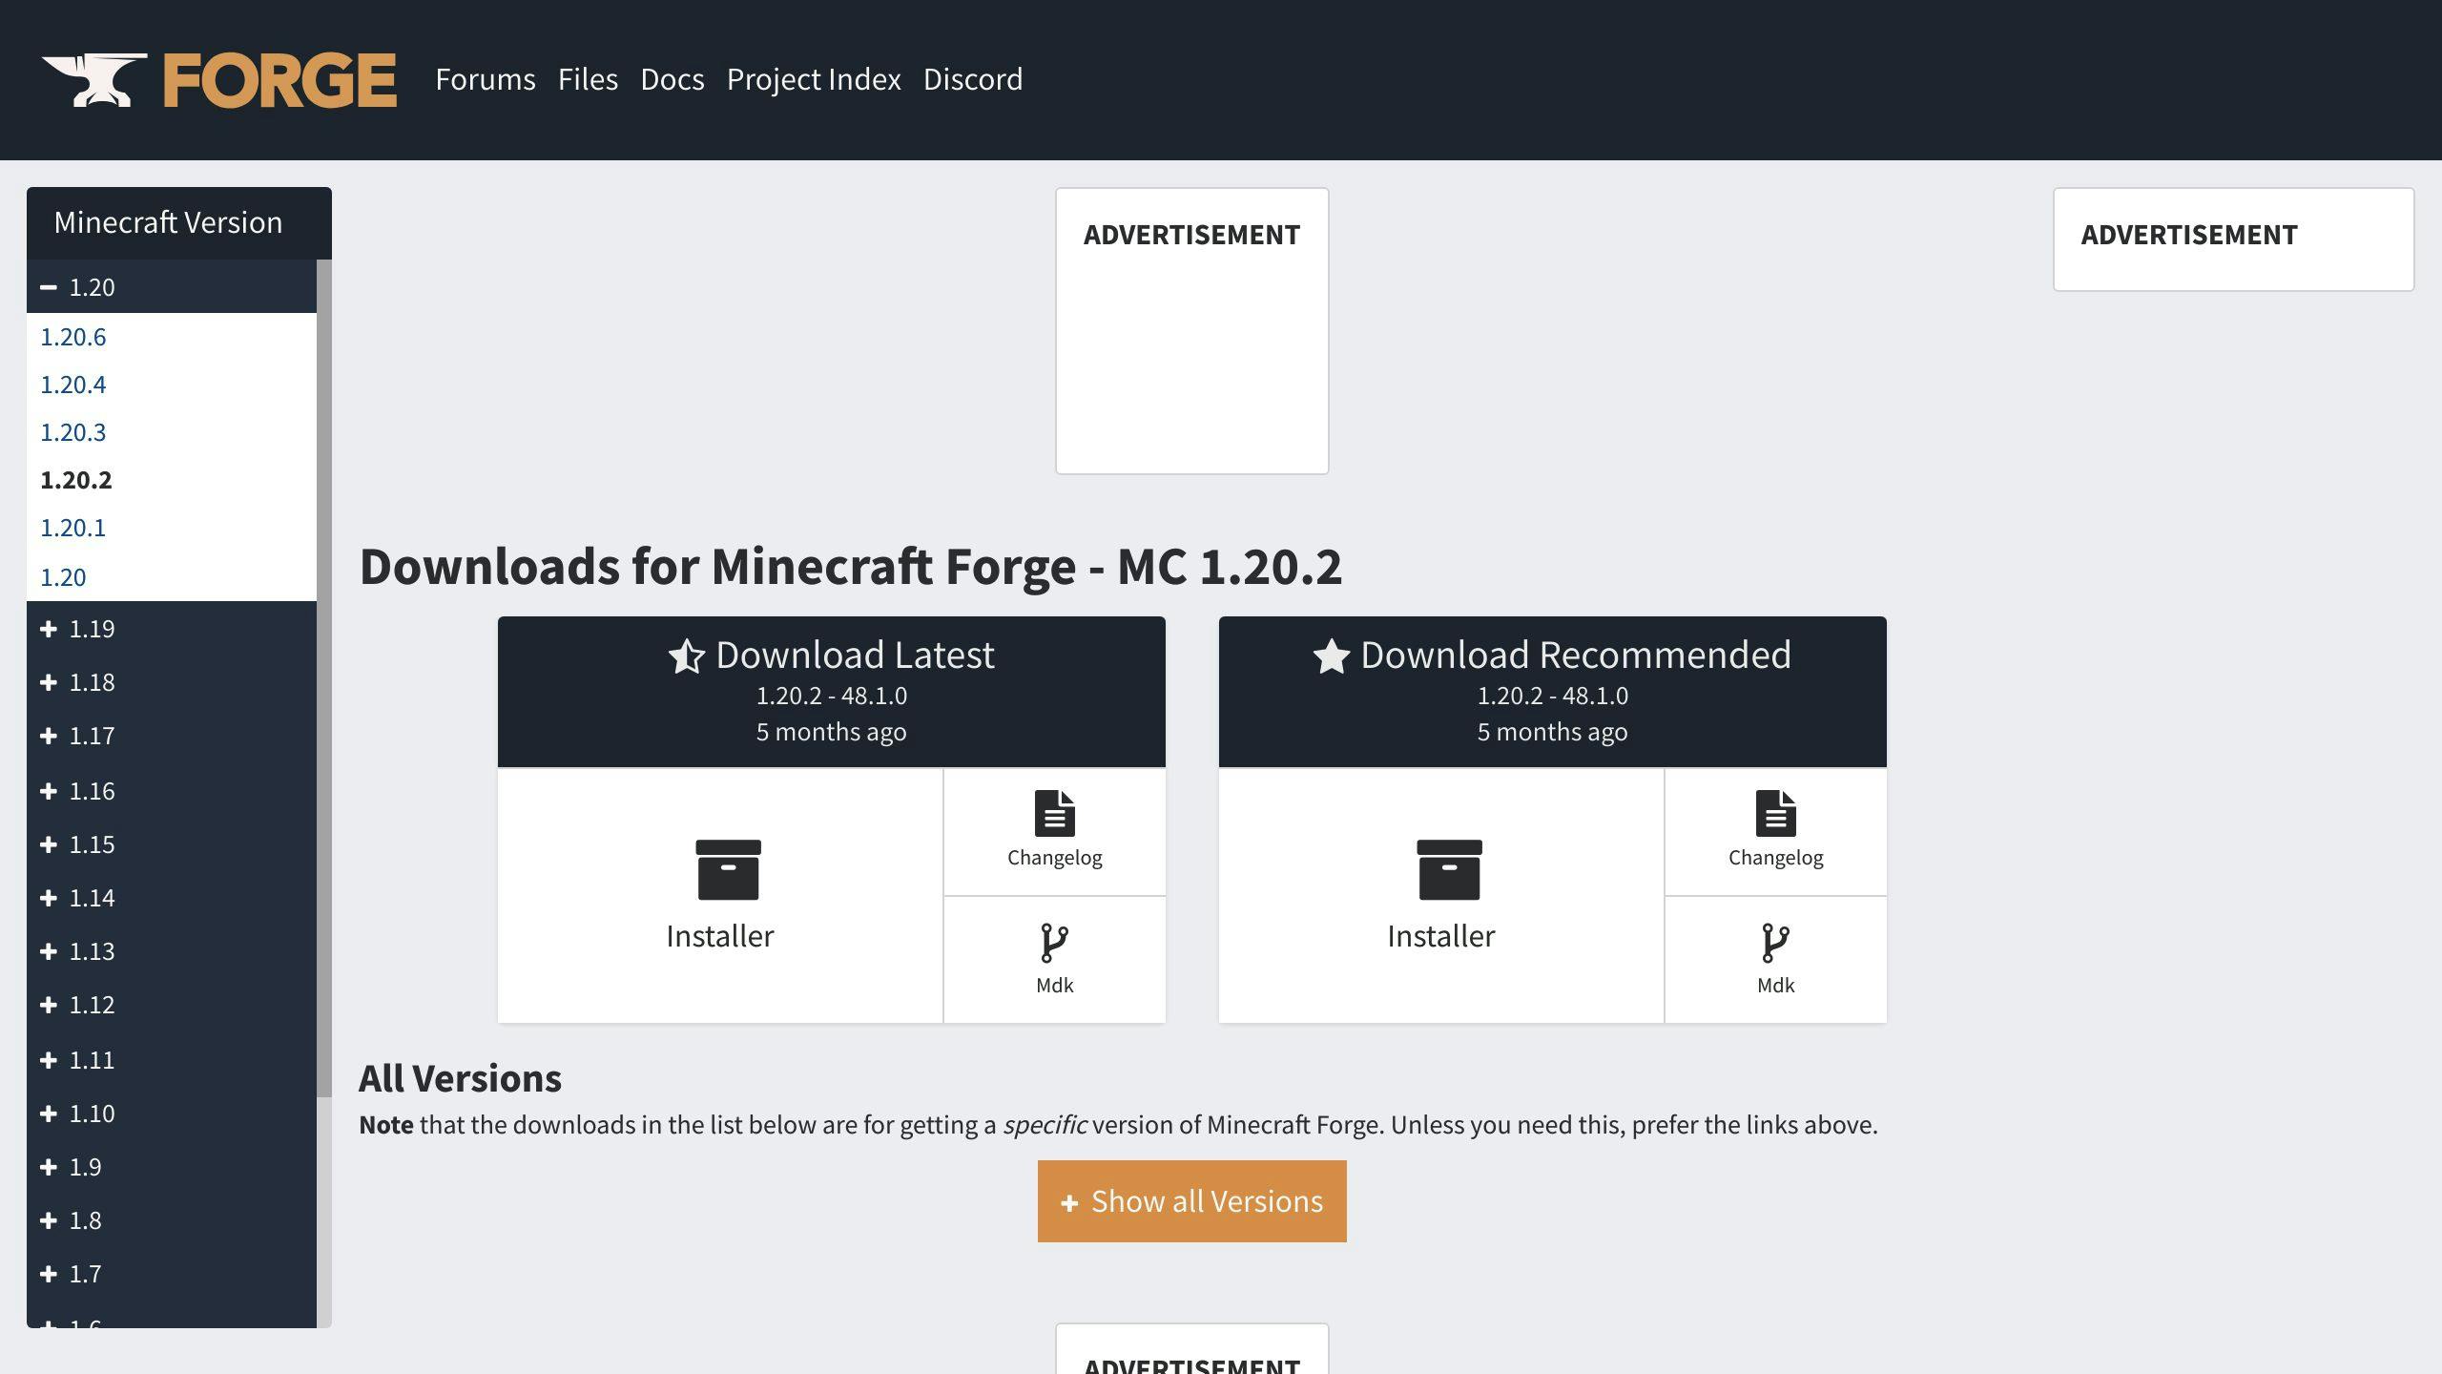Click Show all Versions button
The image size is (2442, 1374).
[1190, 1201]
